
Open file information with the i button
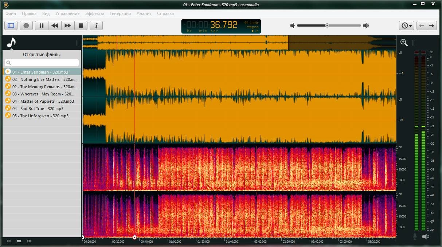coord(96,26)
